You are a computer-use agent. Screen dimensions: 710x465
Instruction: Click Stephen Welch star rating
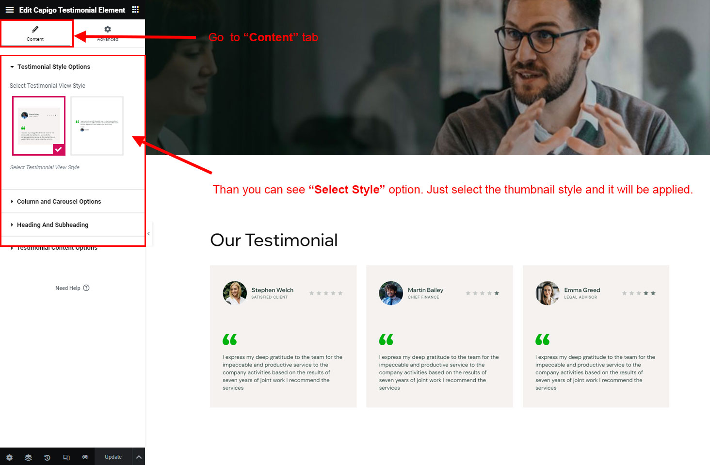(326, 293)
